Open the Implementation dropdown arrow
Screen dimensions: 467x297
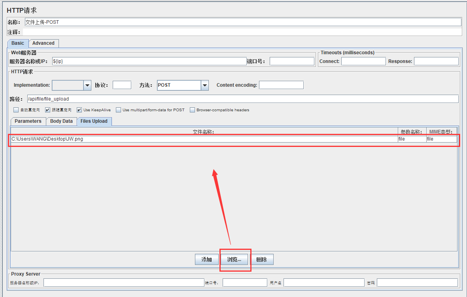coord(87,85)
